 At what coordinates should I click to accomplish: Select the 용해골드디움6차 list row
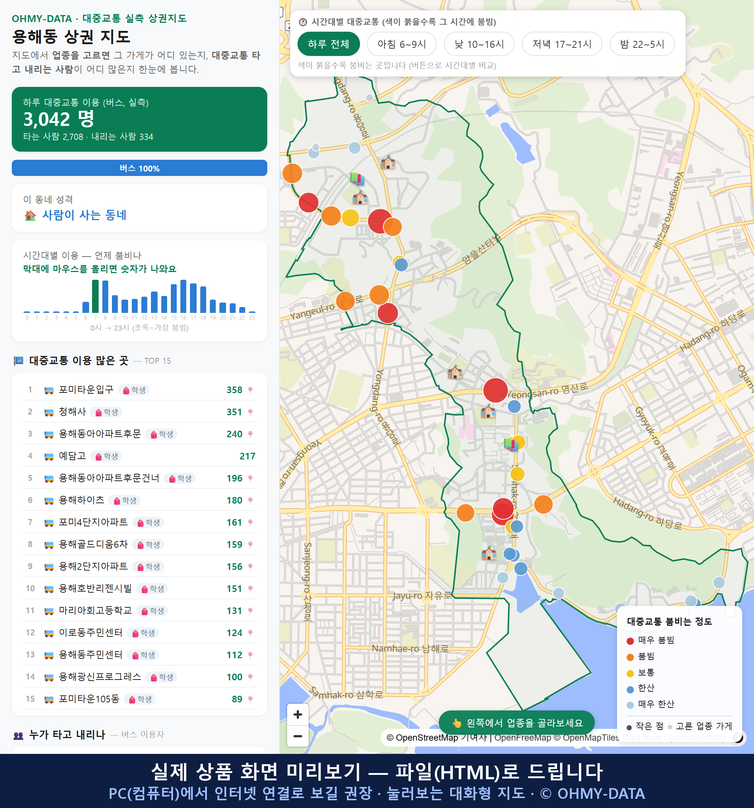pyautogui.click(x=140, y=545)
